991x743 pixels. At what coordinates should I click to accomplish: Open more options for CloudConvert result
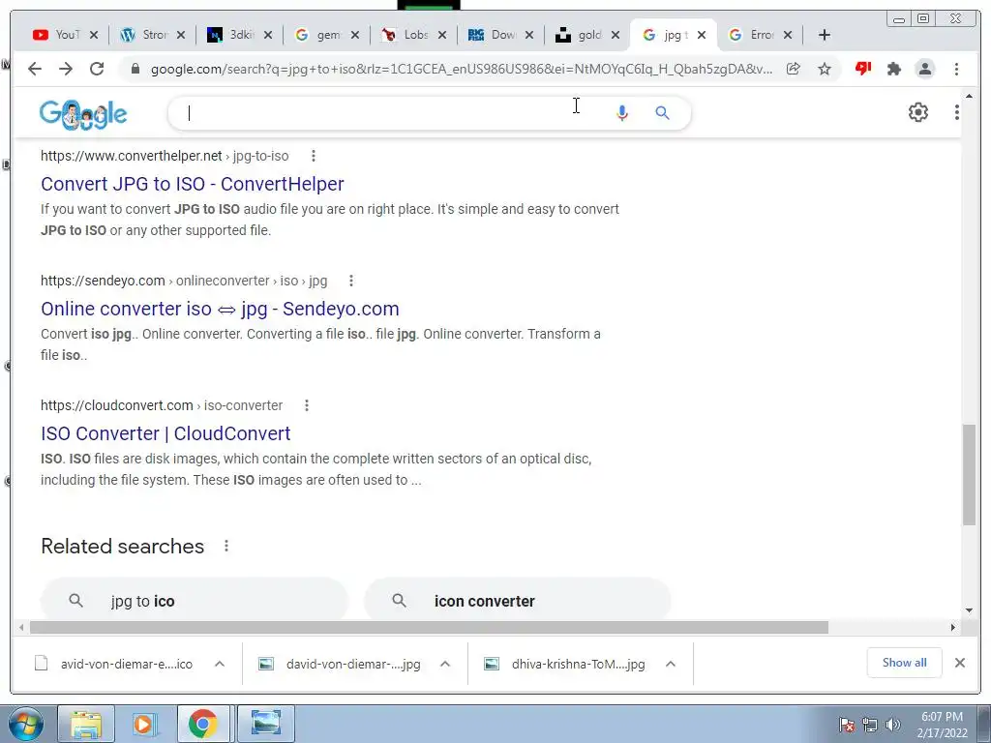[x=307, y=405]
